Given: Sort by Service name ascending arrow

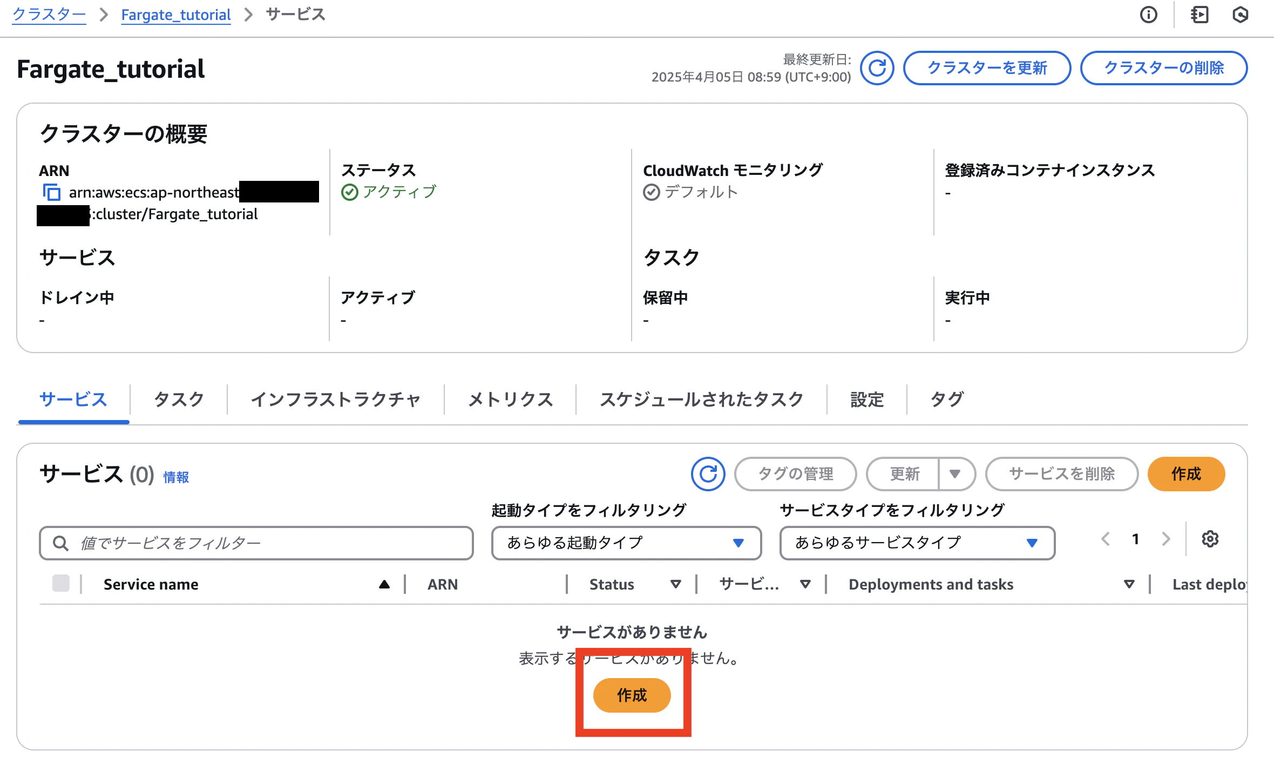Looking at the screenshot, I should [x=384, y=584].
